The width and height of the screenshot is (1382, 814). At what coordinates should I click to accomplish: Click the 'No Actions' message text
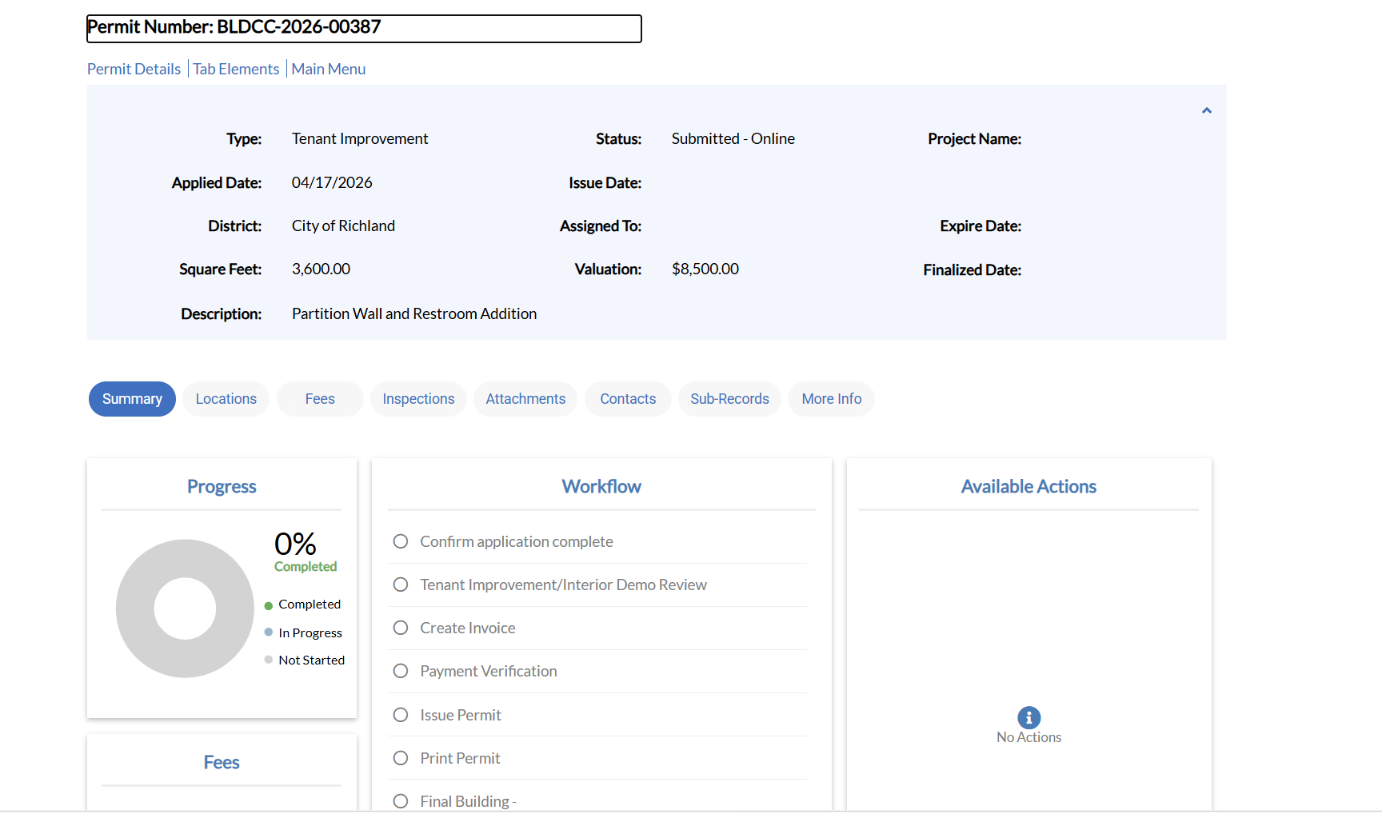click(1029, 737)
